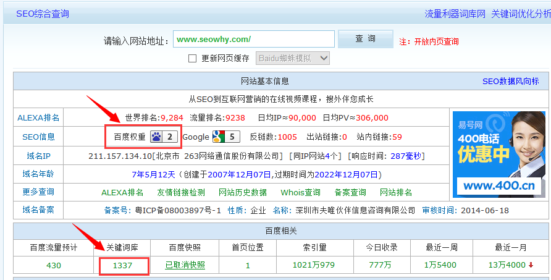Click the 关键词库 column header
551x280 pixels.
[x=122, y=248]
